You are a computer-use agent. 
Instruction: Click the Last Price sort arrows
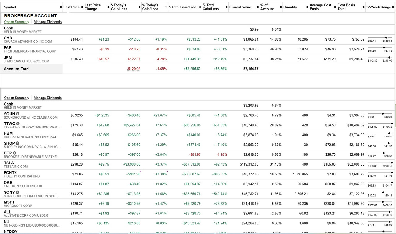point(82,7)
